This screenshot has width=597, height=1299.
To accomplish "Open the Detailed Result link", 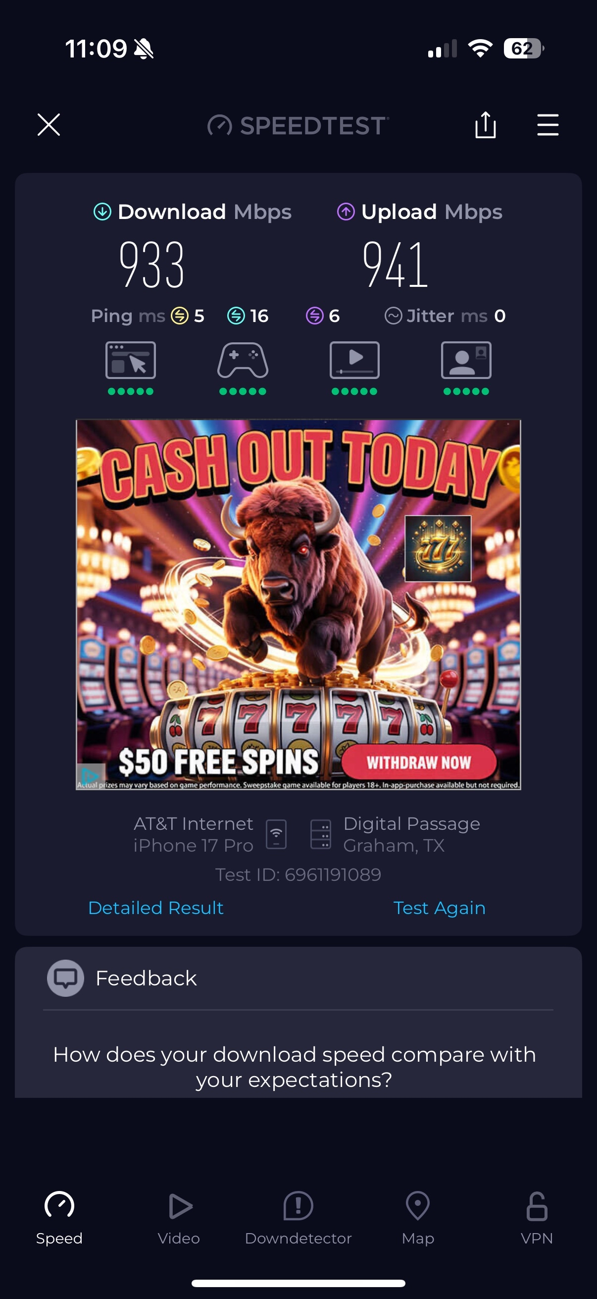I will pyautogui.click(x=155, y=908).
